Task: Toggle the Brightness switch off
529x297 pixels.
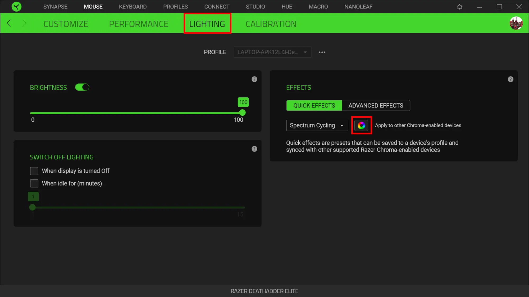Action: pos(82,87)
